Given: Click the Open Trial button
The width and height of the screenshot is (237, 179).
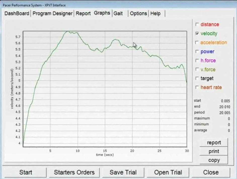Looking at the screenshot, I should click(x=168, y=172).
